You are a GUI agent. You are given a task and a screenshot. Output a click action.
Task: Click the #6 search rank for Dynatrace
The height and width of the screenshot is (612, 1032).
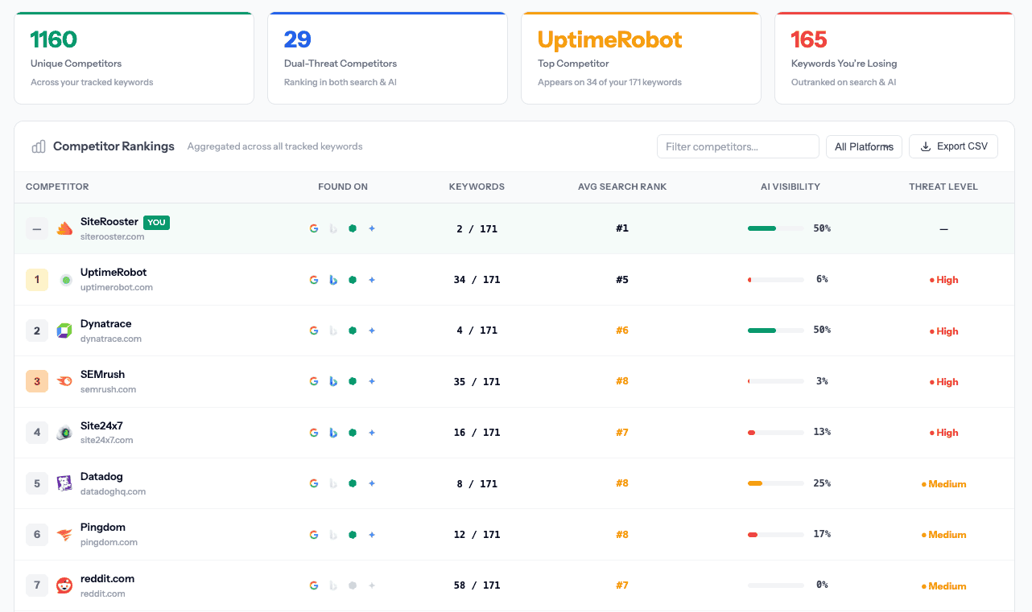click(622, 331)
